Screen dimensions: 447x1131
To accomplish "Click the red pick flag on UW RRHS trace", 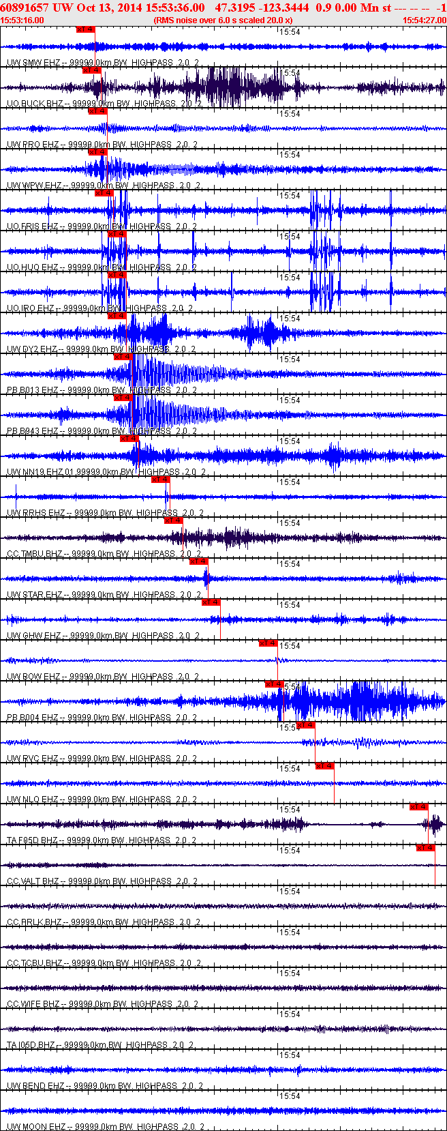I will pyautogui.click(x=160, y=480).
